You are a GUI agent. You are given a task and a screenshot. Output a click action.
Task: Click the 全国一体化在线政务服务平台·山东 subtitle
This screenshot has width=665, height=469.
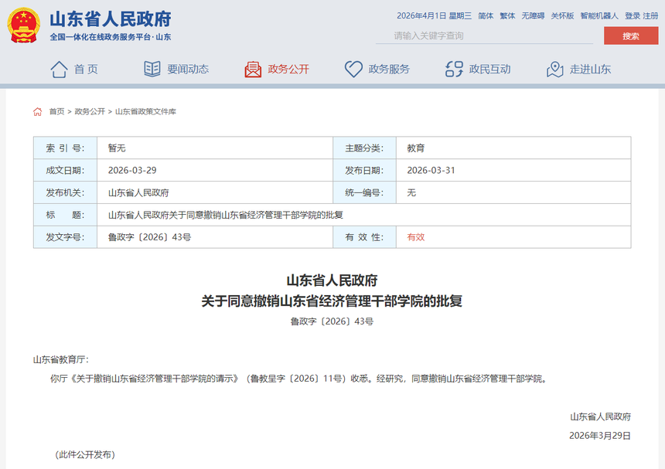pyautogui.click(x=111, y=37)
